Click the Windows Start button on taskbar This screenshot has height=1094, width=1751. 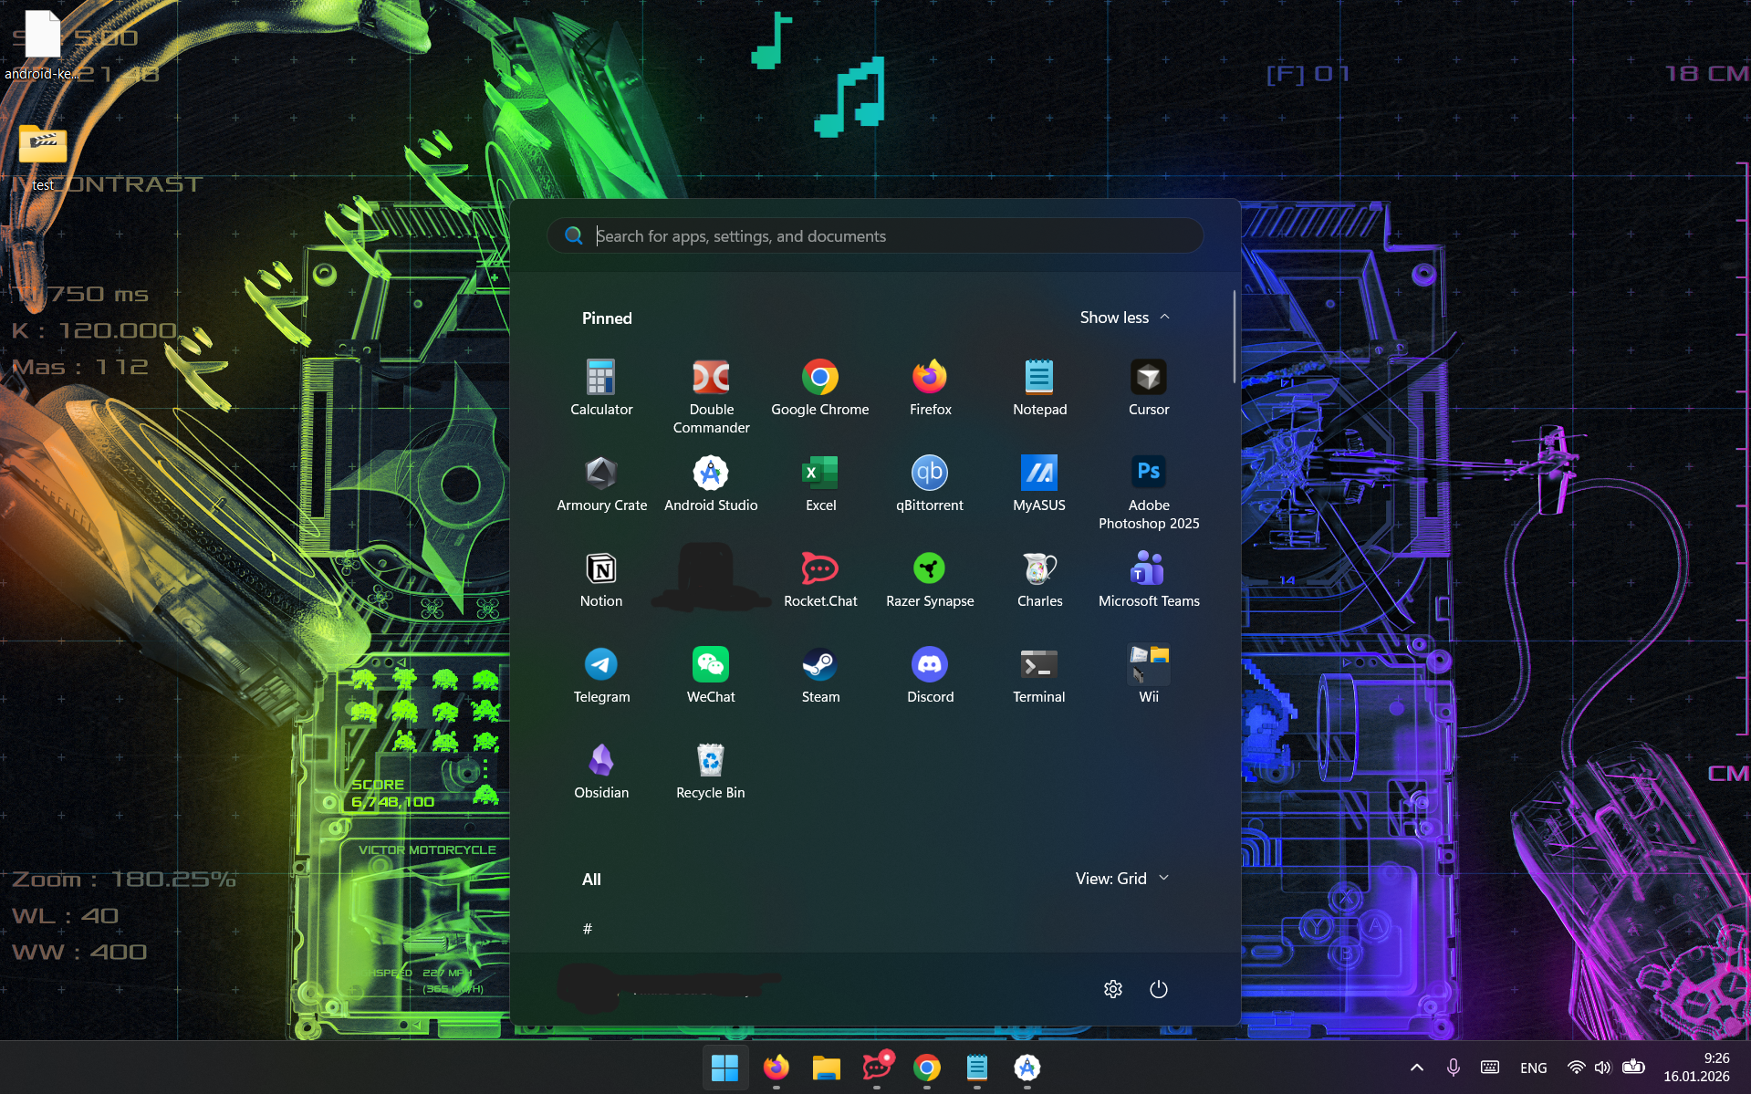pyautogui.click(x=724, y=1068)
